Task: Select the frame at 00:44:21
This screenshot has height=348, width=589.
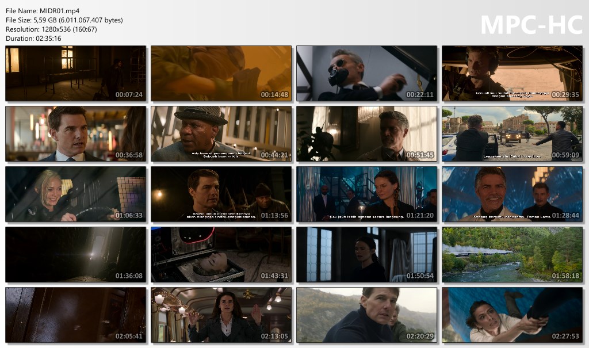Action: [221, 134]
